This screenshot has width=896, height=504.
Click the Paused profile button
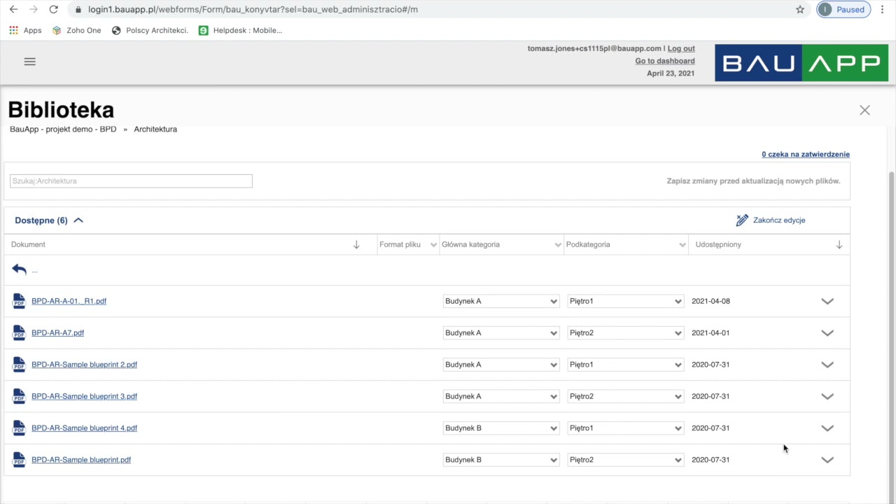click(x=843, y=10)
